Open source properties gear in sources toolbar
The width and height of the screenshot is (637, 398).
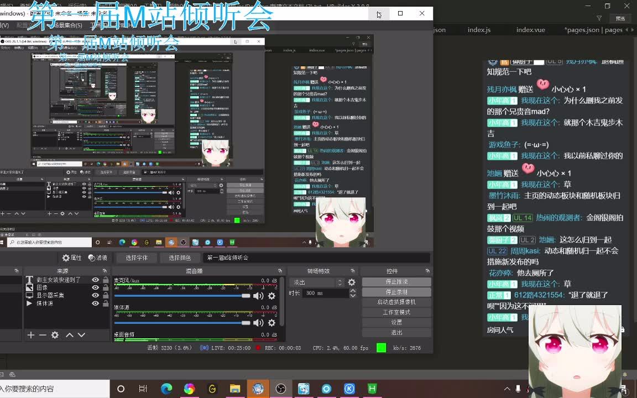tap(55, 335)
